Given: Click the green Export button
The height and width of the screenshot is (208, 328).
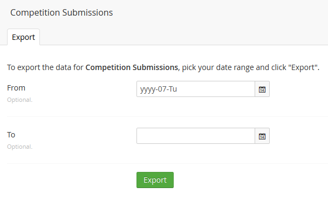Looking at the screenshot, I should pos(155,180).
